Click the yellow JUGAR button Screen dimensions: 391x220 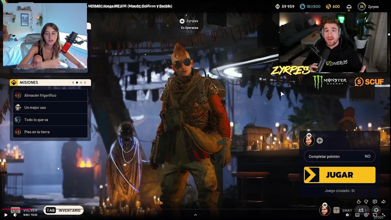[x=340, y=175]
